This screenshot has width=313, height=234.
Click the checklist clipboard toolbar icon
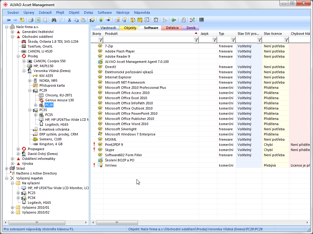point(183,20)
